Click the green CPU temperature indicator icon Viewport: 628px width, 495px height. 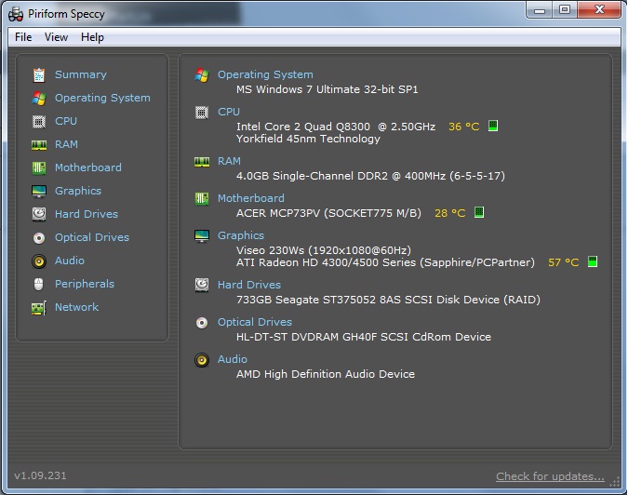point(493,126)
